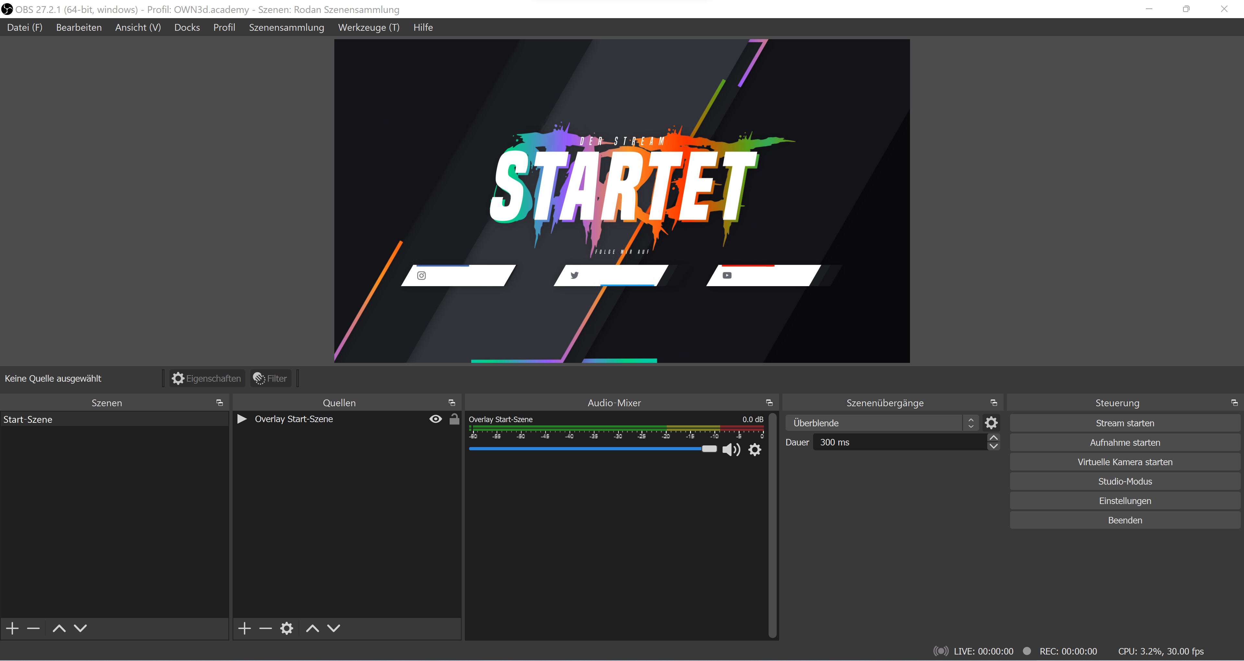The width and height of the screenshot is (1244, 661).
Task: Open advanced audio settings gear in Audio-Mixer
Action: (754, 449)
